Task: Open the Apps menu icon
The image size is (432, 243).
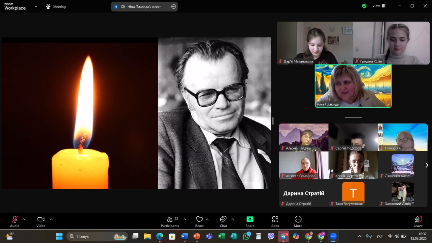Action: pos(275,219)
